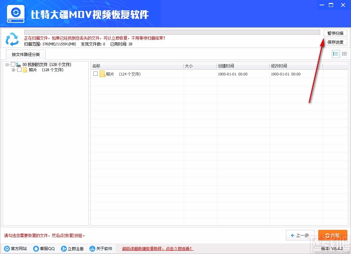Open the 超级详细数据恢复教程 tutorial link
The width and height of the screenshot is (351, 254).
click(157, 248)
